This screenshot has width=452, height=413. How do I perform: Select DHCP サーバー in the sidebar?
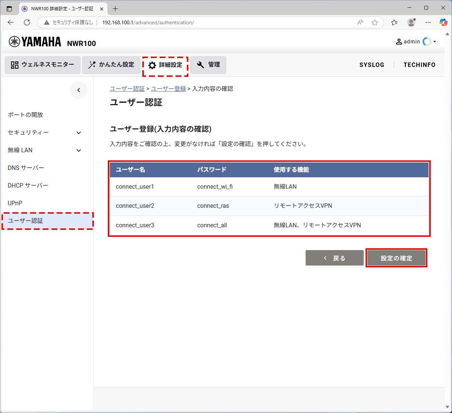[28, 185]
